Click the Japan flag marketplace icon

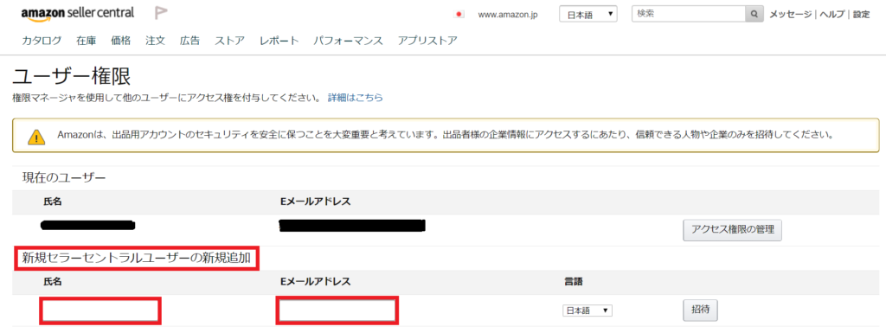[459, 15]
